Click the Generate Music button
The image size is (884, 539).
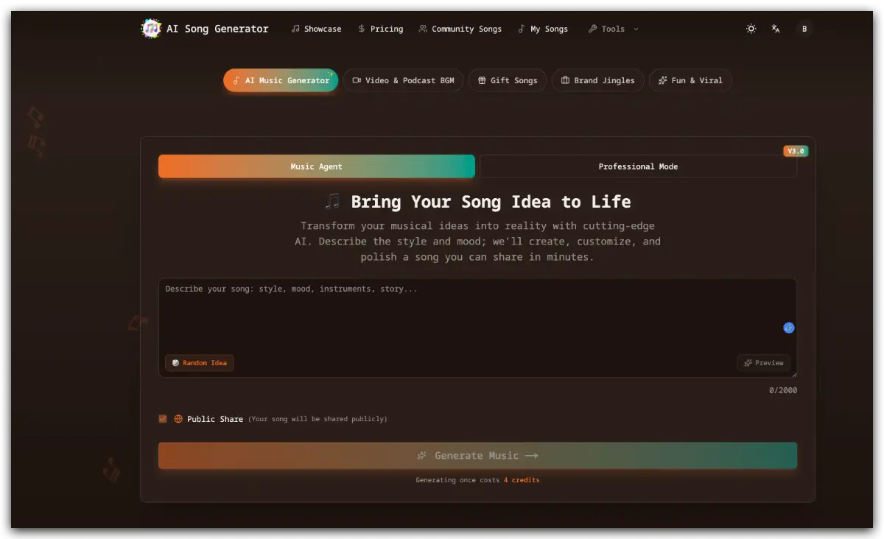[x=477, y=455]
